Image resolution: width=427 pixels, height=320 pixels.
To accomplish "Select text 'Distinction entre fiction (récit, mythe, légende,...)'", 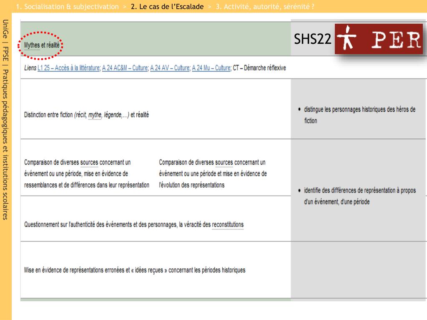I will pyautogui.click(x=77, y=115).
